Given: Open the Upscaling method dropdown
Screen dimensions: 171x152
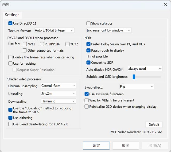Looking at the screenshot, I should (x=59, y=93).
